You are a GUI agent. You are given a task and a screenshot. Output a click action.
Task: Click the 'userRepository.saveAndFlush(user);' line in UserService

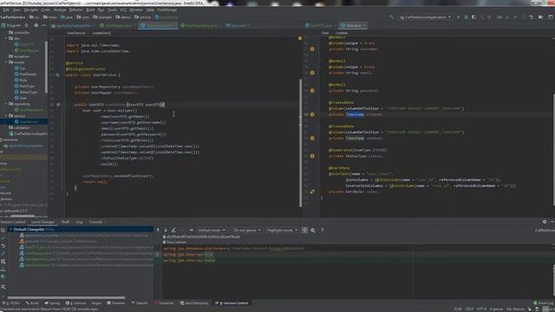(118, 176)
